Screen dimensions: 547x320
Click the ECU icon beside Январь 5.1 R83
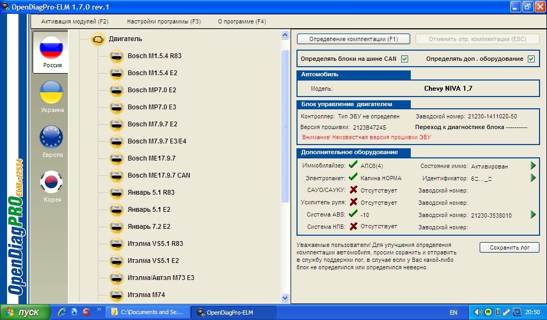[116, 193]
